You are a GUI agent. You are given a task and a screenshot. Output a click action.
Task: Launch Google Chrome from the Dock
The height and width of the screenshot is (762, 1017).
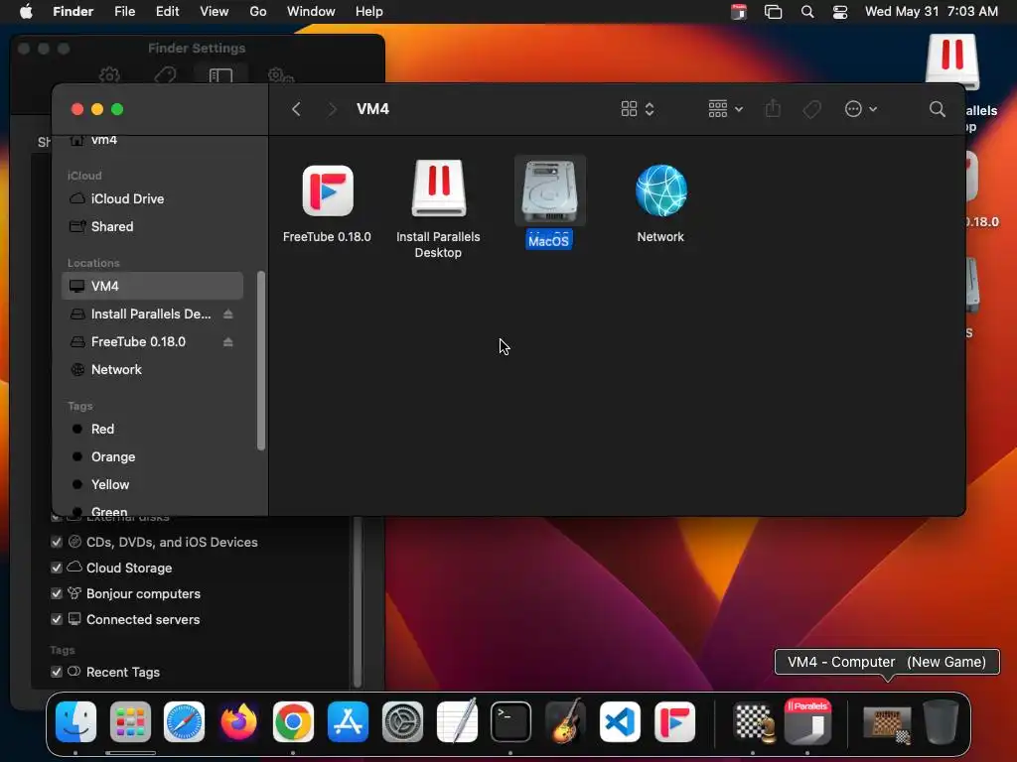(x=293, y=721)
